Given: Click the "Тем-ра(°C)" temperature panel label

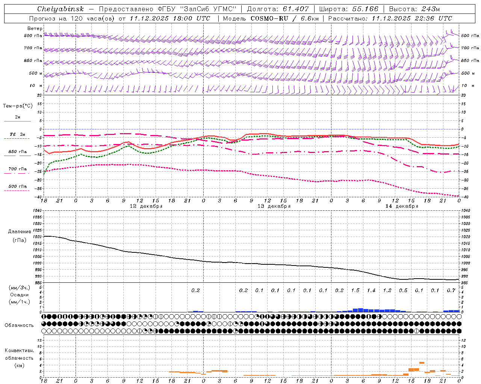Looking at the screenshot, I should (x=18, y=106).
